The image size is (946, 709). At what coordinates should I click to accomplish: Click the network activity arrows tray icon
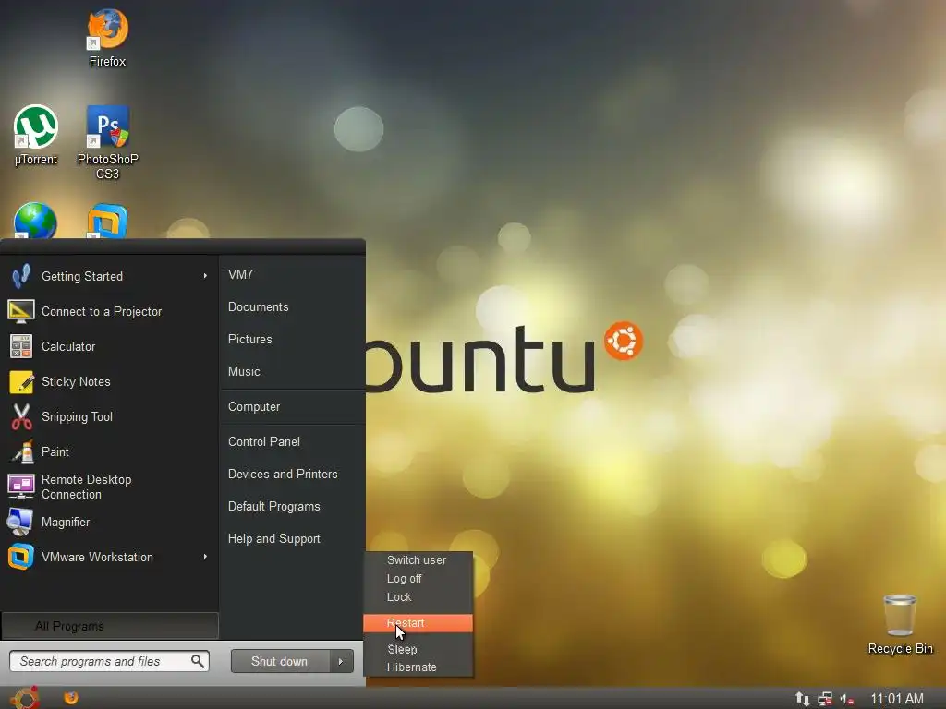point(803,699)
